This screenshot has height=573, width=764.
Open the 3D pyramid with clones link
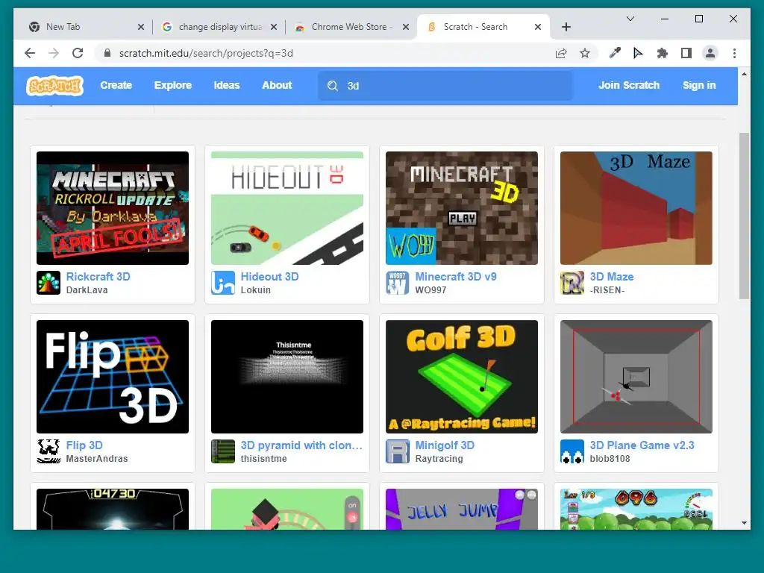301,445
